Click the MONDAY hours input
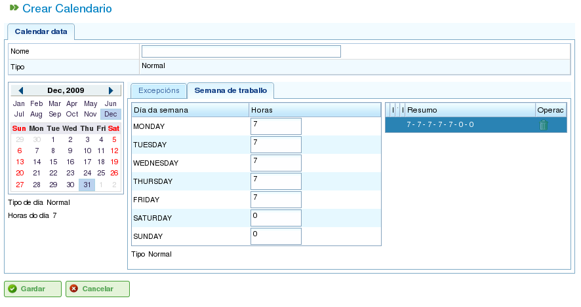Viewport: 581px width, 307px height. 275,126
